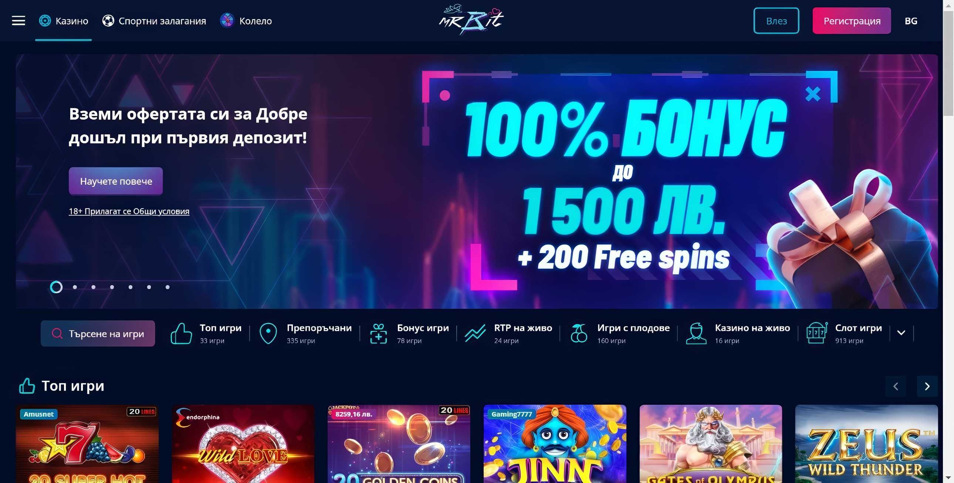Open the BG language selector
The image size is (954, 483).
click(x=911, y=21)
